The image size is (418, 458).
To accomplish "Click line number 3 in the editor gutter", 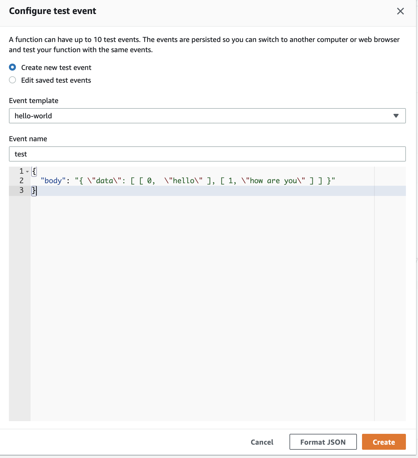I will [21, 190].
